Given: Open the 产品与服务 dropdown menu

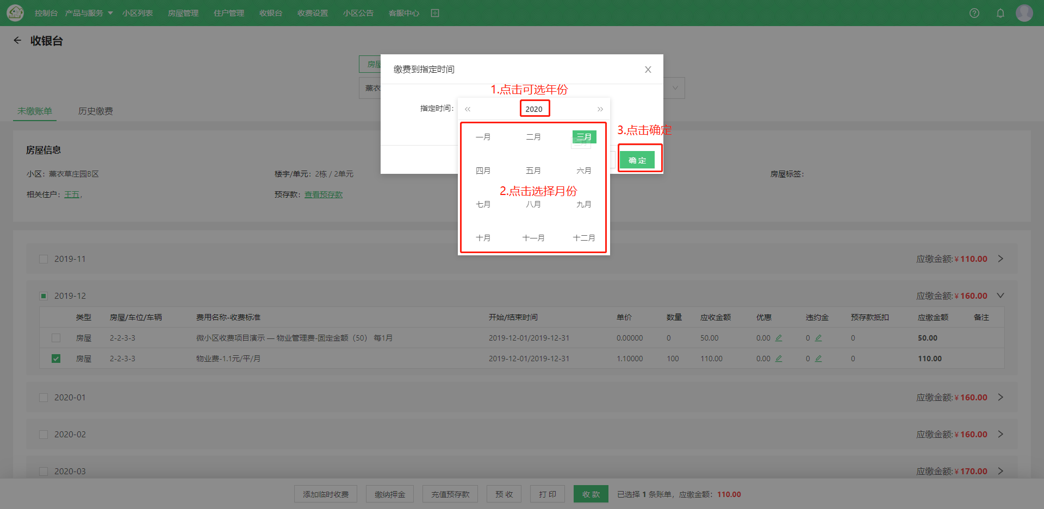Looking at the screenshot, I should pos(89,13).
